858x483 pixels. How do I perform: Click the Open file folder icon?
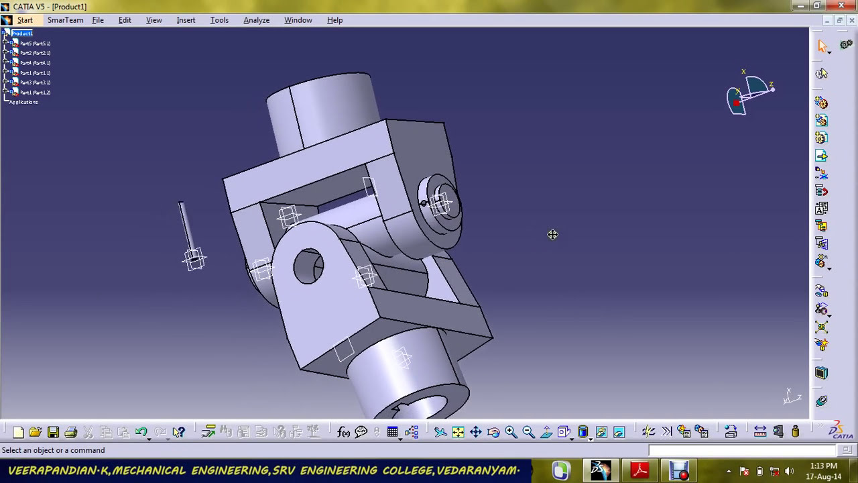point(36,432)
